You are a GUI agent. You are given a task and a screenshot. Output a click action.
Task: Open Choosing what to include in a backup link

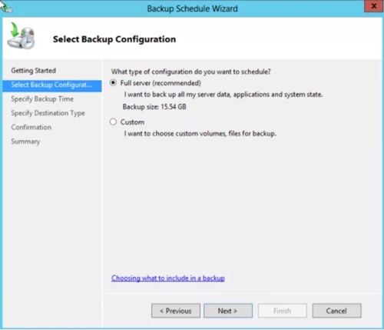click(x=168, y=278)
